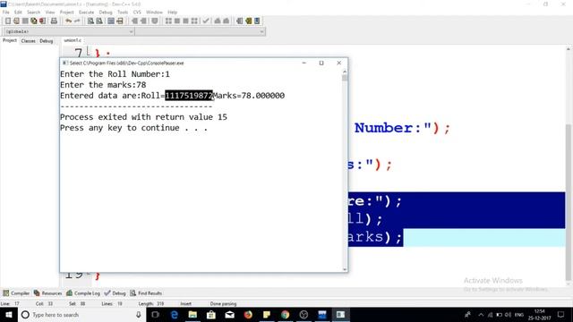The width and height of the screenshot is (573, 322).
Task: Open the Compiler bottom tab
Action: [16, 293]
